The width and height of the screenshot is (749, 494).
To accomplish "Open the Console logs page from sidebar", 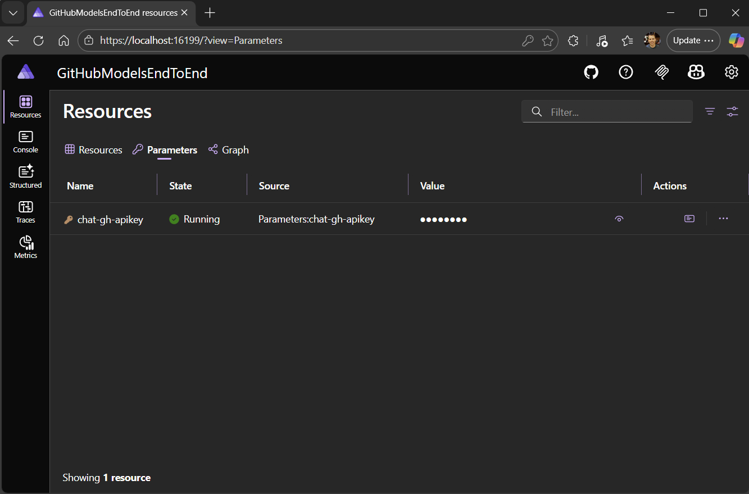I will [25, 142].
